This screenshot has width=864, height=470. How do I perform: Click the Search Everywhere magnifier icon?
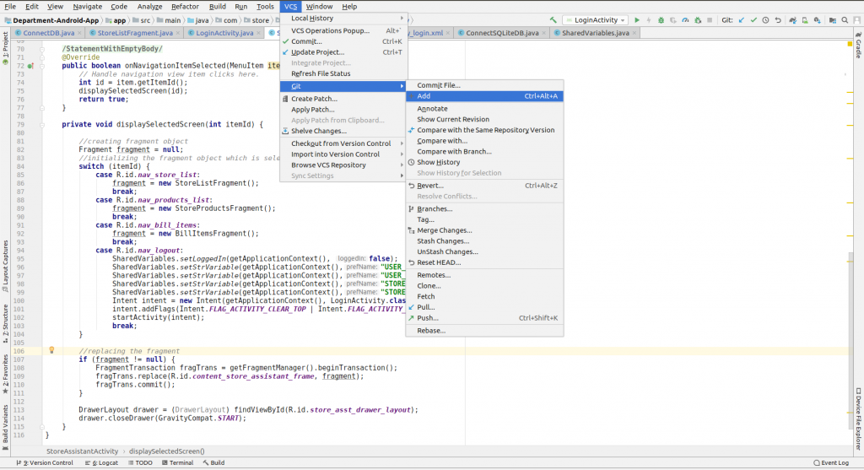845,20
